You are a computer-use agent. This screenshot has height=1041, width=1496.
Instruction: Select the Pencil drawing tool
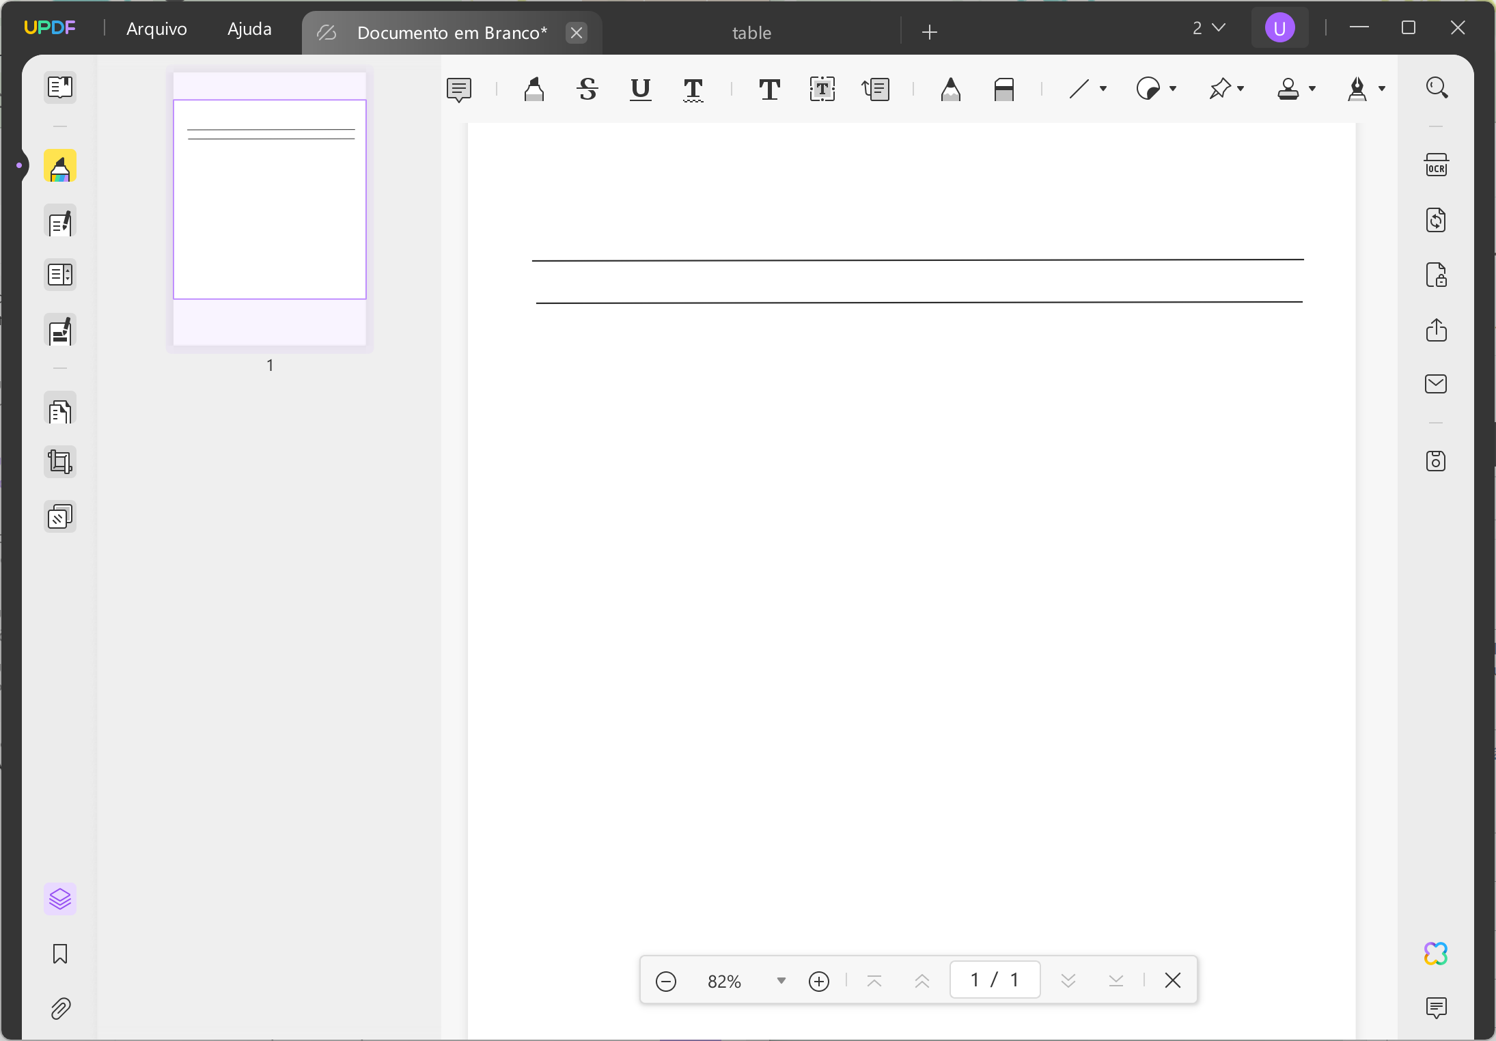coord(950,89)
